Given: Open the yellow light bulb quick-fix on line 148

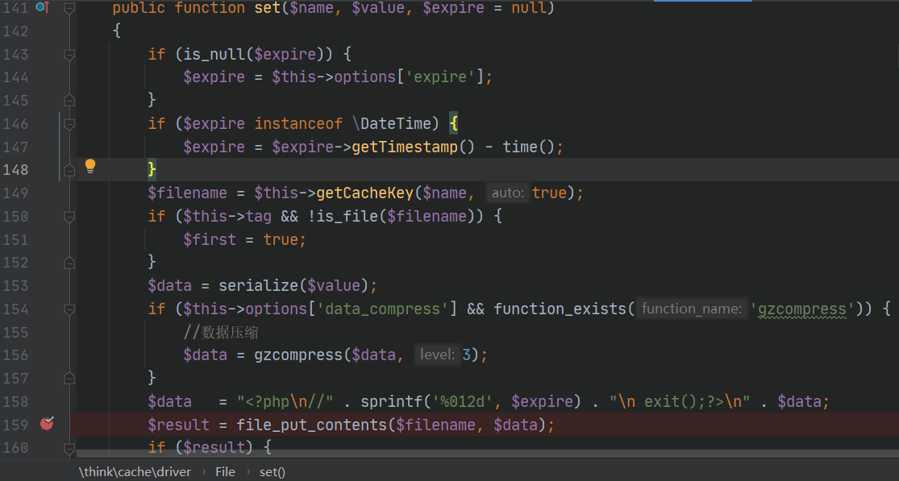Looking at the screenshot, I should (x=90, y=167).
